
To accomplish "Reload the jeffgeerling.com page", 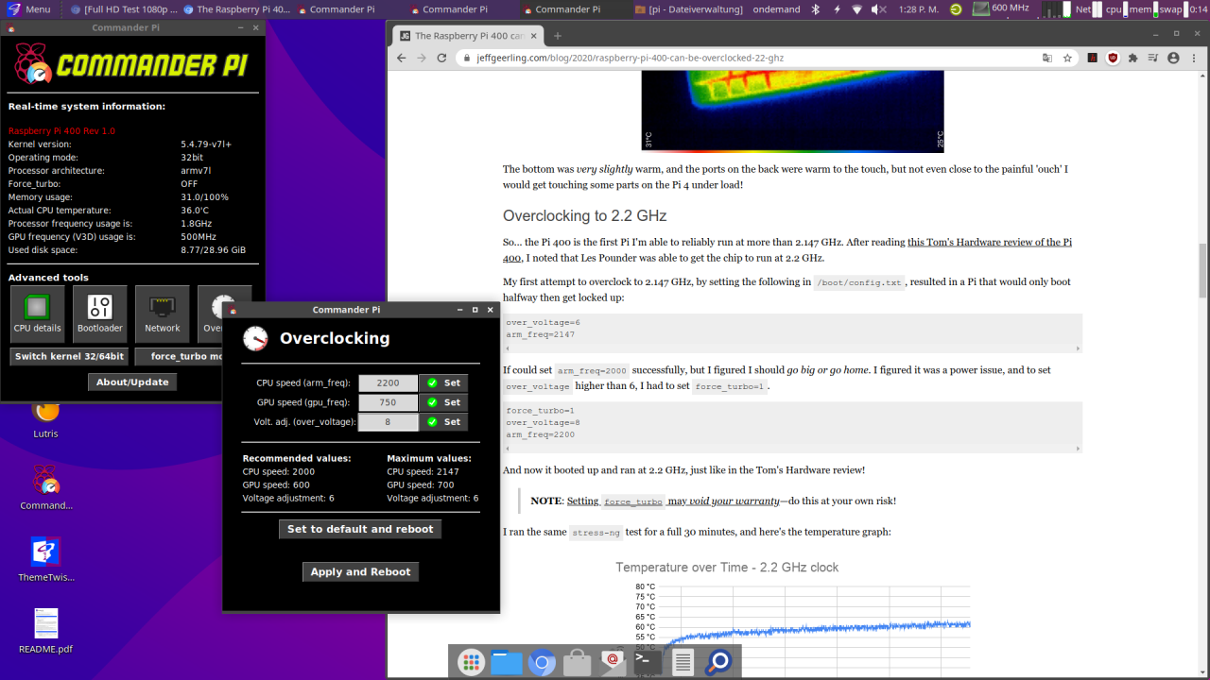I will tap(442, 58).
